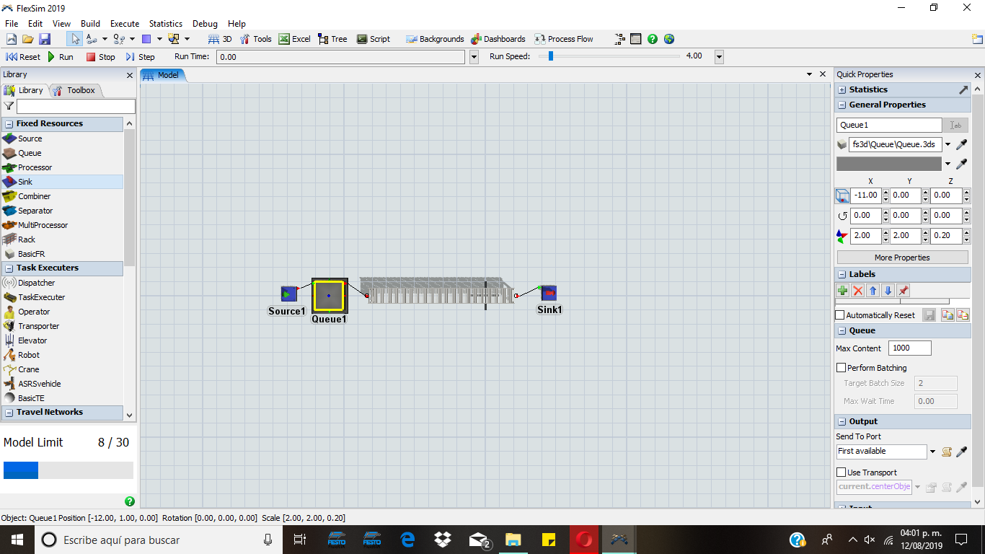
Task: Step the simulation forward
Action: pyautogui.click(x=140, y=56)
